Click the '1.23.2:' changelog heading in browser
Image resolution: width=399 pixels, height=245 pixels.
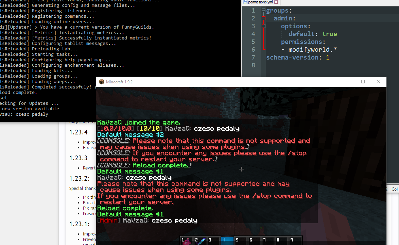point(80,179)
